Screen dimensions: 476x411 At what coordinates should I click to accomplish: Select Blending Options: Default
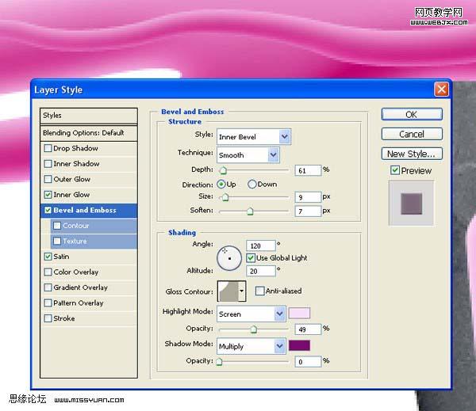pos(88,133)
